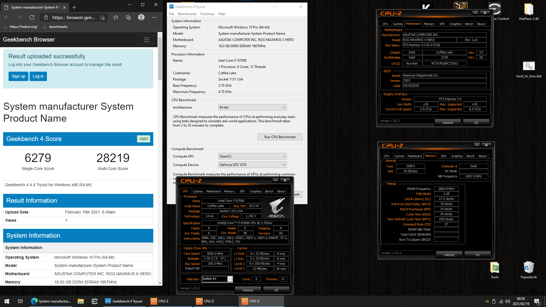The image size is (546, 307).
Task: Switch to Caches tab in CPU CPU-Z window
Action: coord(198,191)
